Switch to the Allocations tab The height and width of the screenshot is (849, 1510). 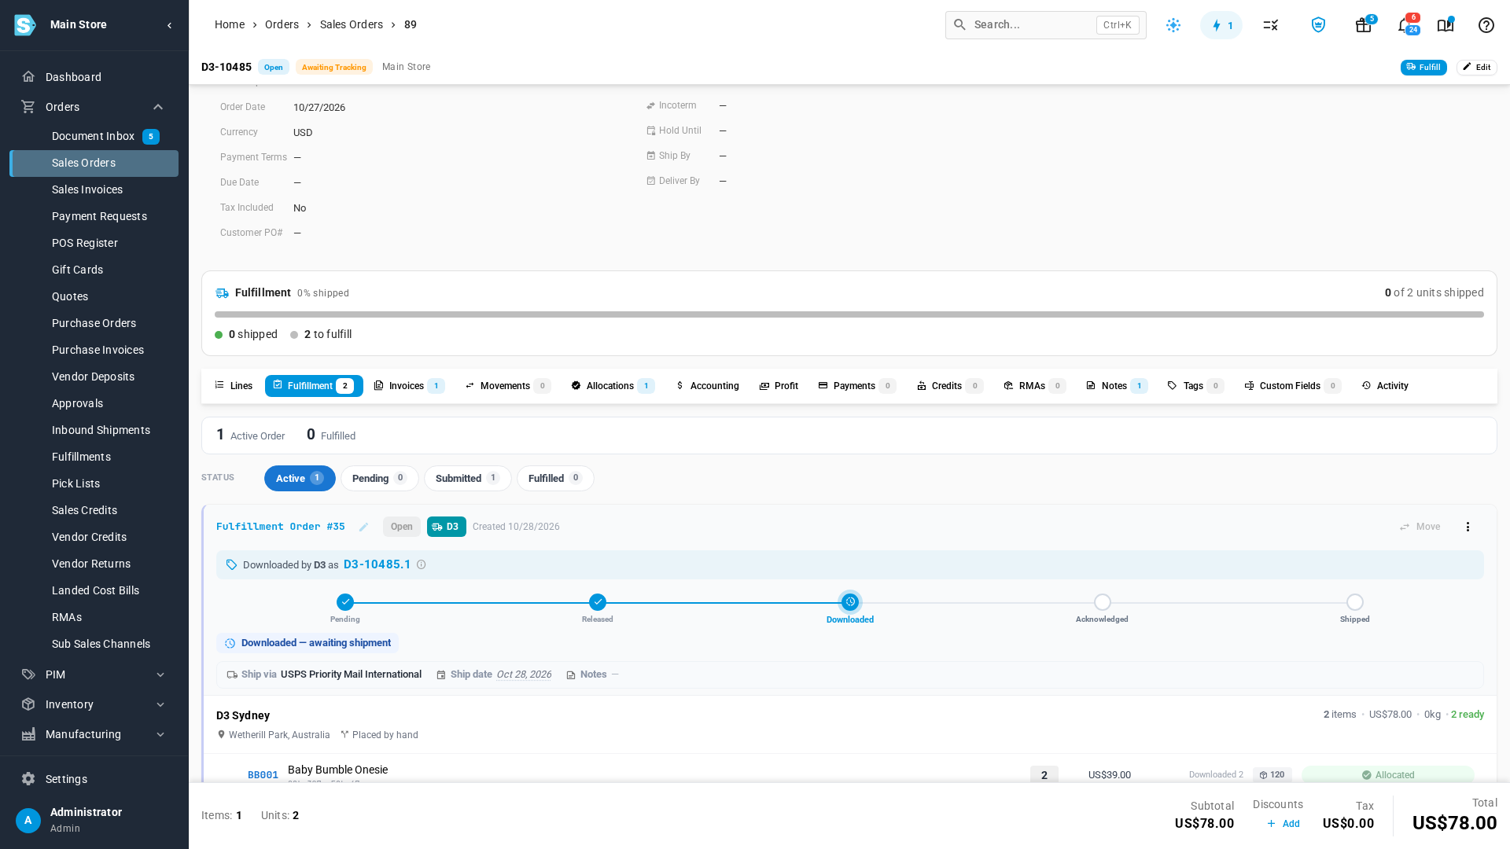[613, 386]
